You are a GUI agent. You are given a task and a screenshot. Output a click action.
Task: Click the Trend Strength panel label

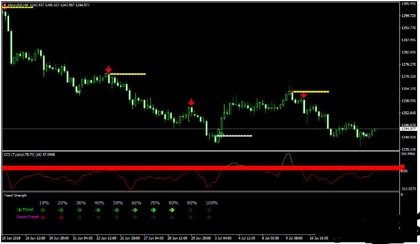[15, 195]
